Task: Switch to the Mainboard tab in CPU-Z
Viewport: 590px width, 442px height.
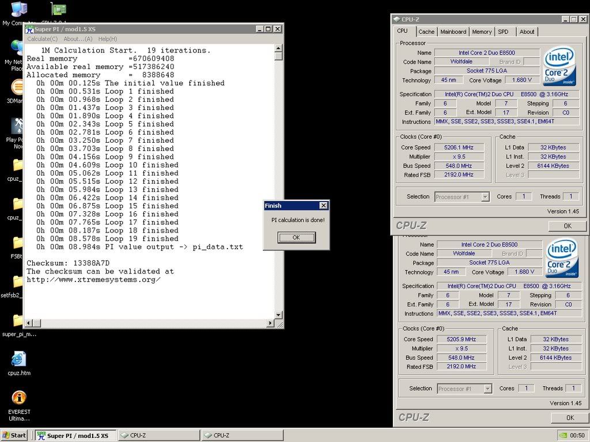Action: (453, 32)
